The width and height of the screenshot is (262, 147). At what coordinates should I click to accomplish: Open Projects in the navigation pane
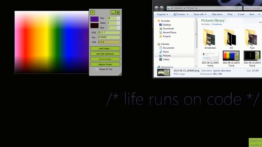tap(165, 36)
